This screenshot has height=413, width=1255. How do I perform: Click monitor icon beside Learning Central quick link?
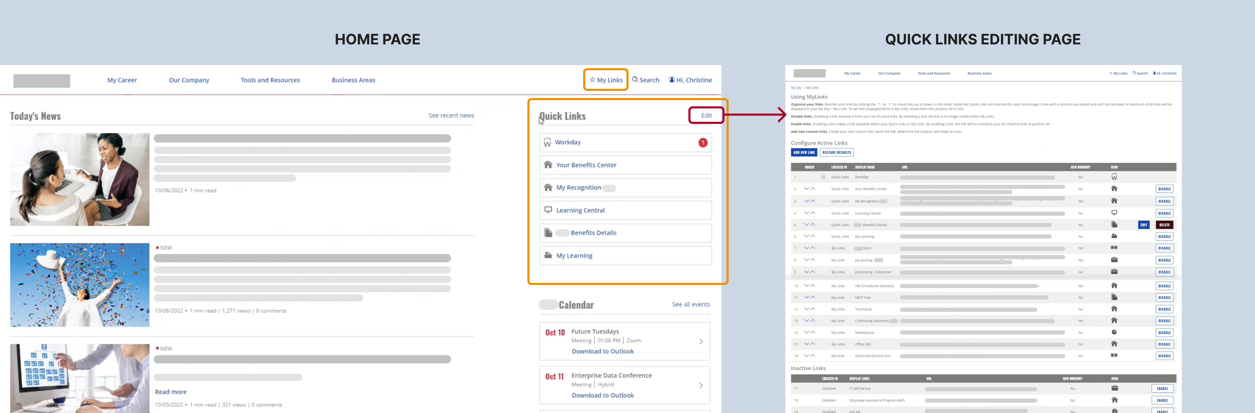pos(548,210)
